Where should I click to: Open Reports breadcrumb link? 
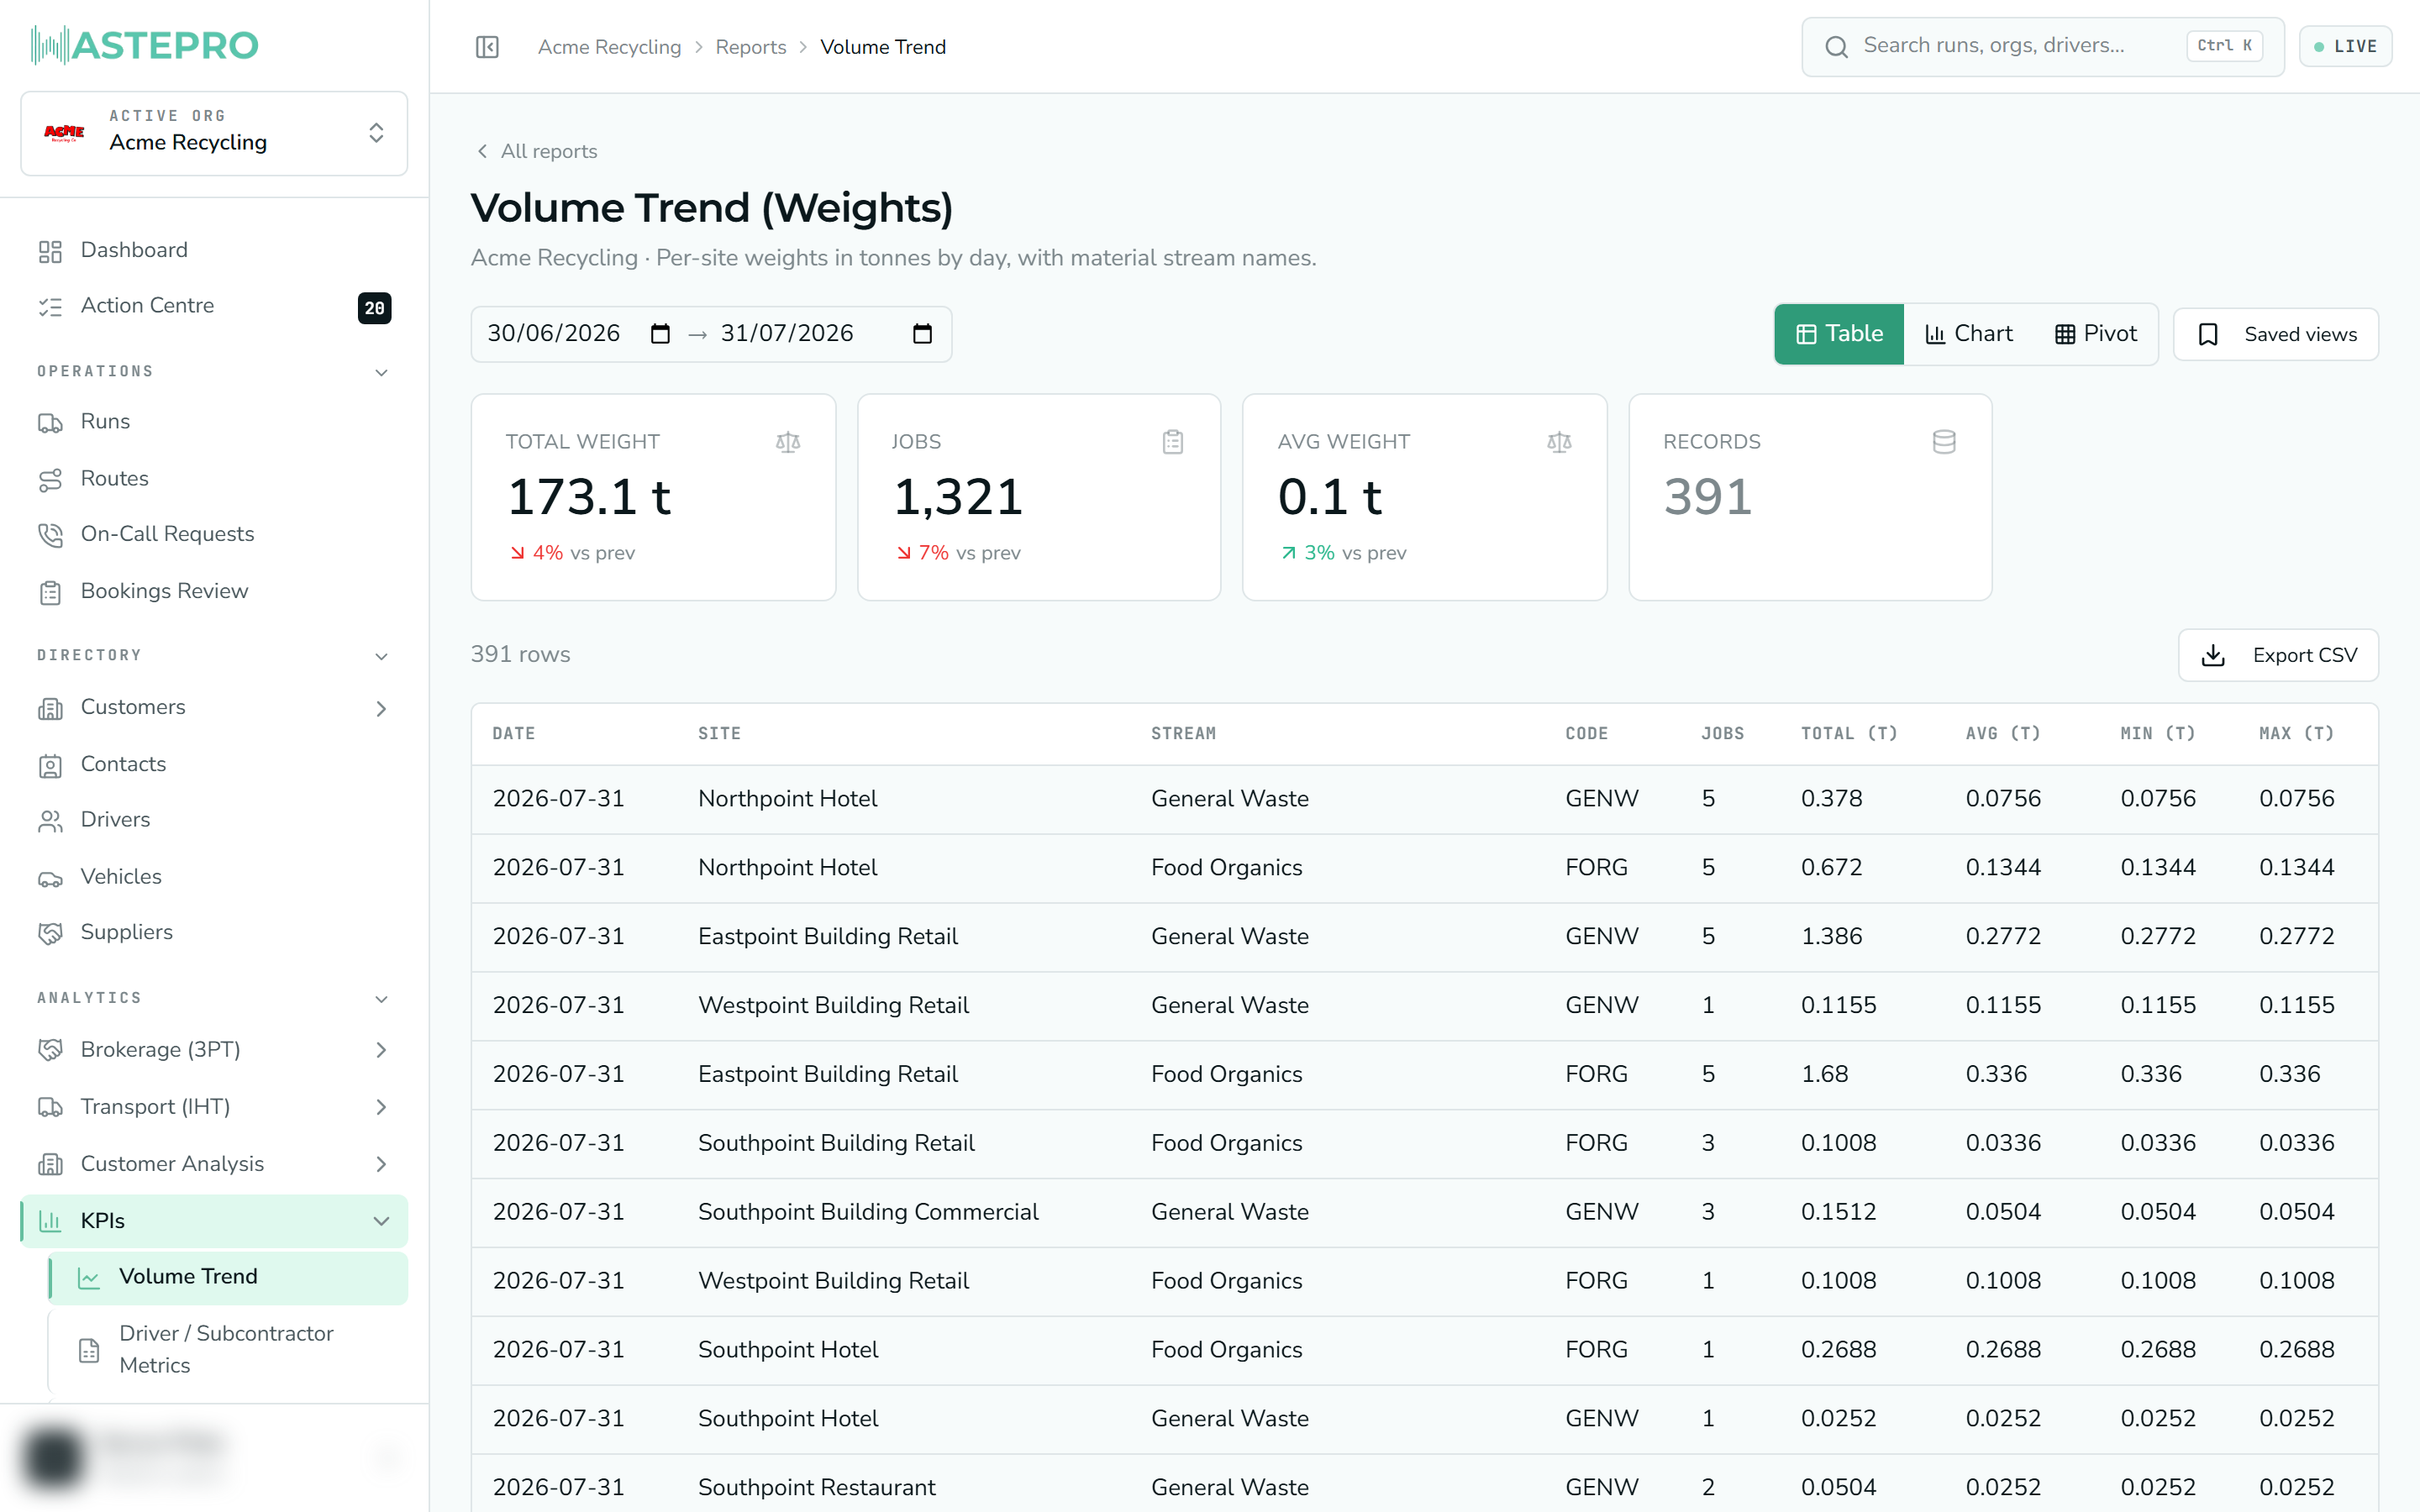pyautogui.click(x=750, y=47)
